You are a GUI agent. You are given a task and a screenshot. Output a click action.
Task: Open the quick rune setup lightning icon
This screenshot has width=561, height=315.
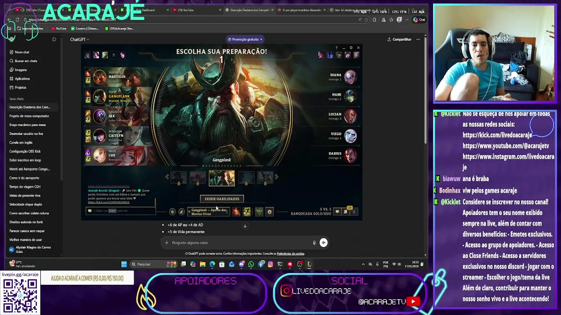point(172,212)
